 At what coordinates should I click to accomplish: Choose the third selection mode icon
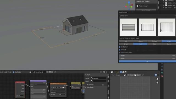[125, 72]
